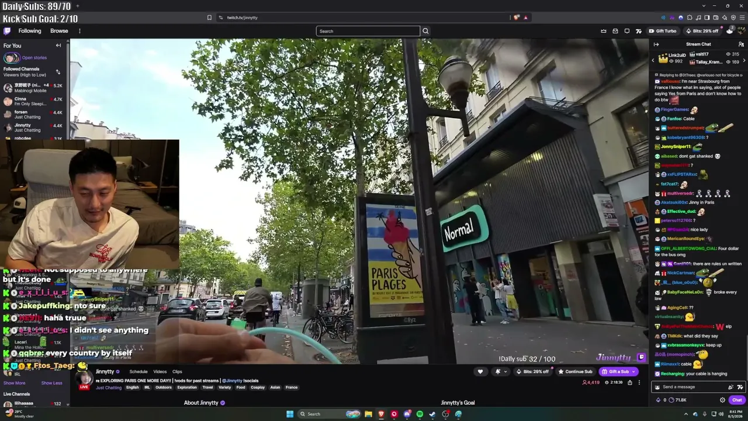Image resolution: width=748 pixels, height=421 pixels.
Task: Open Spotify from the taskbar
Action: pos(420,414)
